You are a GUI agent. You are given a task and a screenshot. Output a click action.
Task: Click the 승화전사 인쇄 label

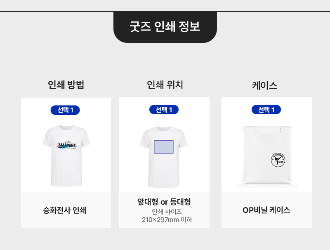[x=66, y=210]
